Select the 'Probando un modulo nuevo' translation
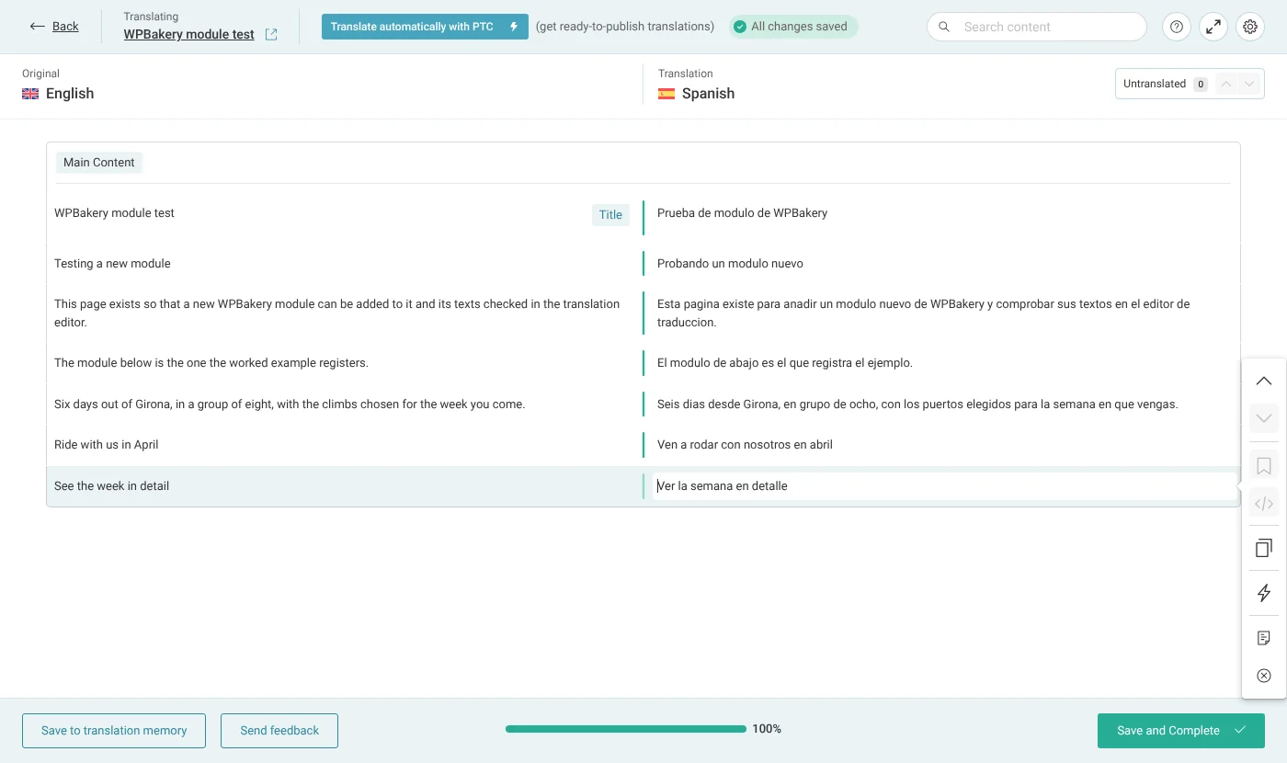This screenshot has width=1287, height=763. pyautogui.click(x=730, y=264)
